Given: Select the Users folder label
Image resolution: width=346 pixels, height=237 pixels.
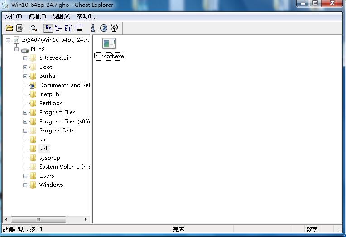Looking at the screenshot, I should [47, 176].
